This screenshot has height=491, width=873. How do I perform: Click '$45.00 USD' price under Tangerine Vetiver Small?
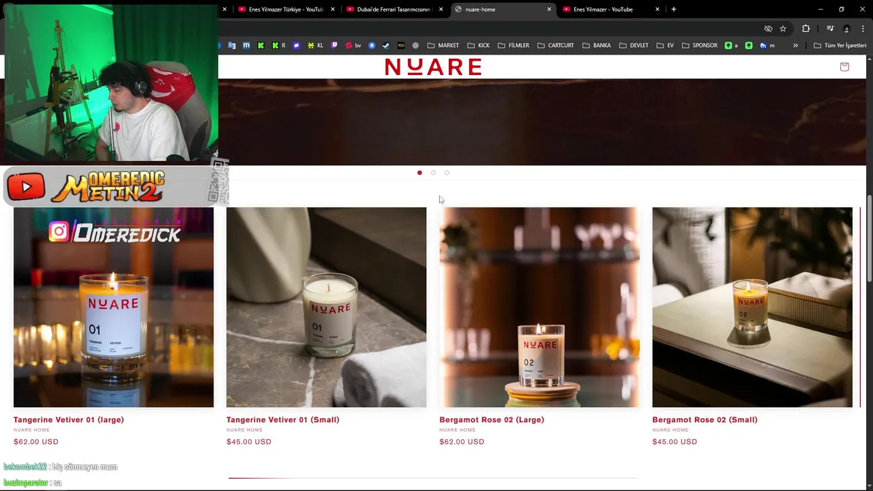point(249,441)
